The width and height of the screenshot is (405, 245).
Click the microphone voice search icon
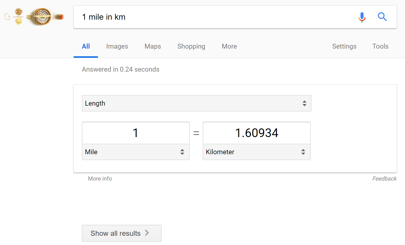point(362,17)
